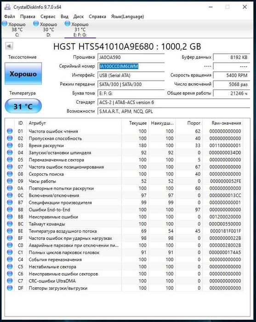Click the Порог column header
Viewport: 256px width, 322px height.
[x=189, y=123]
